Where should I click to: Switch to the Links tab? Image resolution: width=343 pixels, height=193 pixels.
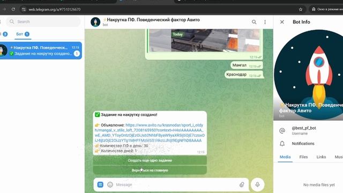[321, 157]
